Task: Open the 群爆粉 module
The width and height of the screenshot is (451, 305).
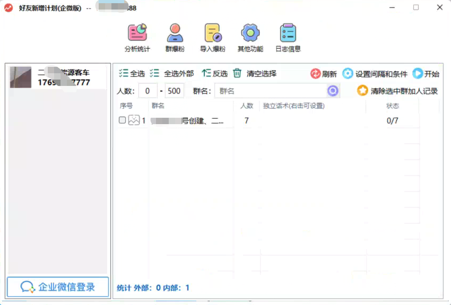Action: (x=175, y=38)
